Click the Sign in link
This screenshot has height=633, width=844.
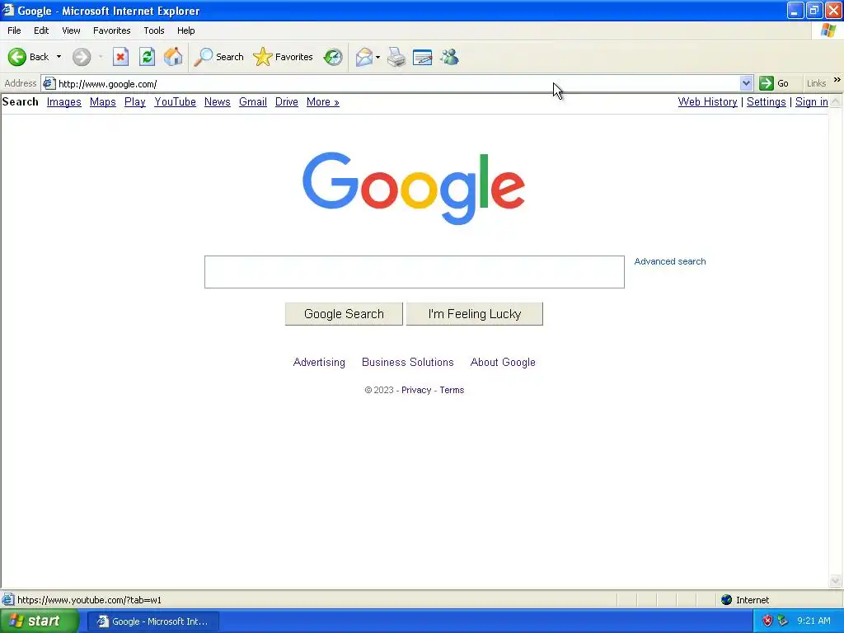(812, 101)
